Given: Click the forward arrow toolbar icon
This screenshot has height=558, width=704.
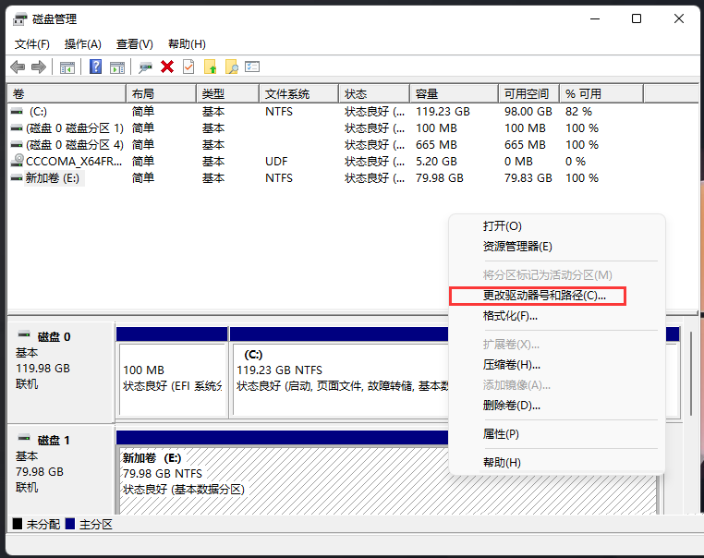Looking at the screenshot, I should pos(39,67).
